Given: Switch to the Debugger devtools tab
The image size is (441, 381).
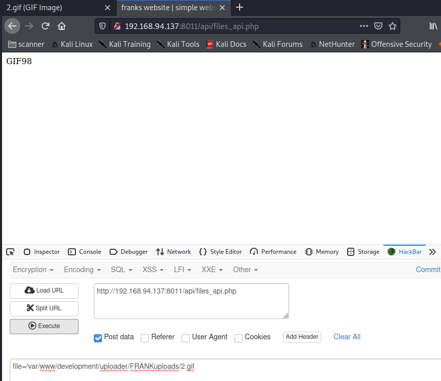Looking at the screenshot, I should [x=128, y=252].
